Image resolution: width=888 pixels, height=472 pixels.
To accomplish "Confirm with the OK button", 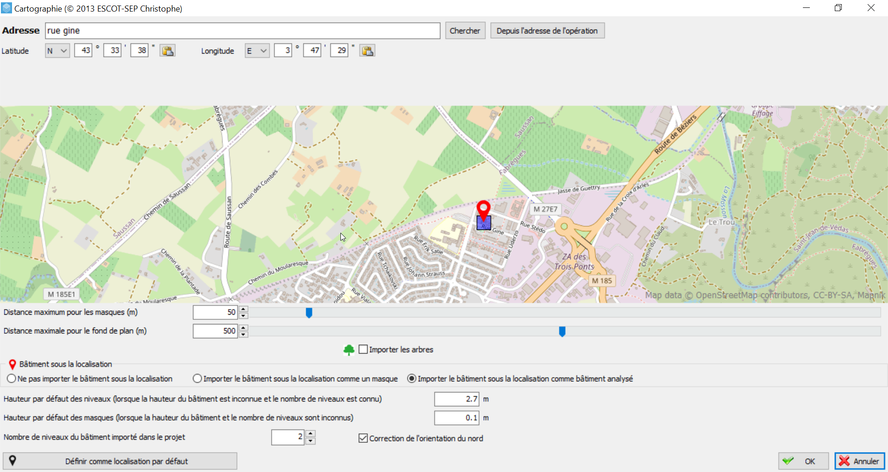I will click(x=803, y=461).
